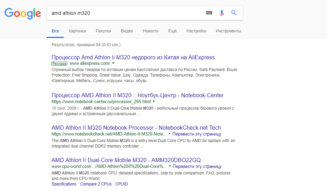Open the Новости tab
327x191 pixels.
(151, 31)
